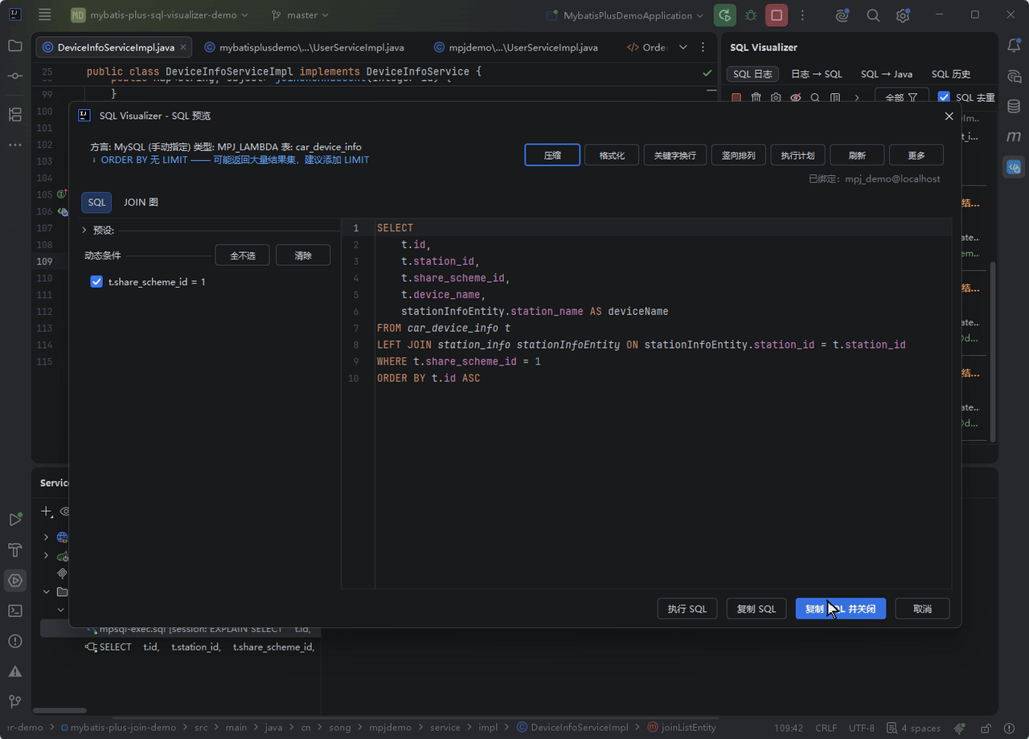
Task: Switch to the 日志 → SQL tab
Action: tap(816, 74)
